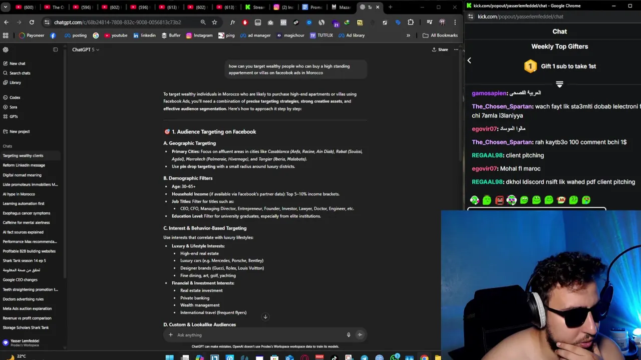Open Chrome extensions puzzle icon
641x360 pixels.
pos(411,22)
